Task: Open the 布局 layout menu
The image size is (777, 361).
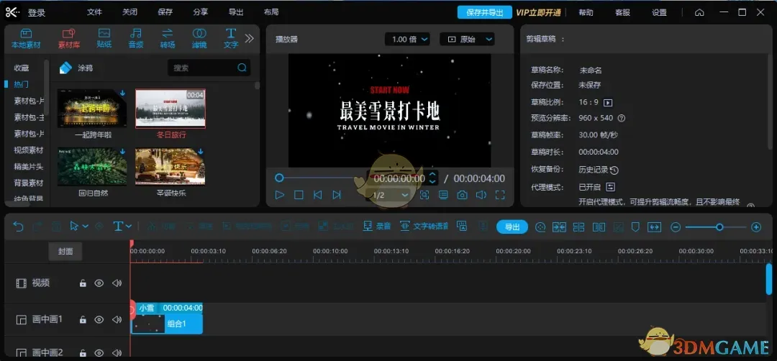Action: click(x=271, y=12)
